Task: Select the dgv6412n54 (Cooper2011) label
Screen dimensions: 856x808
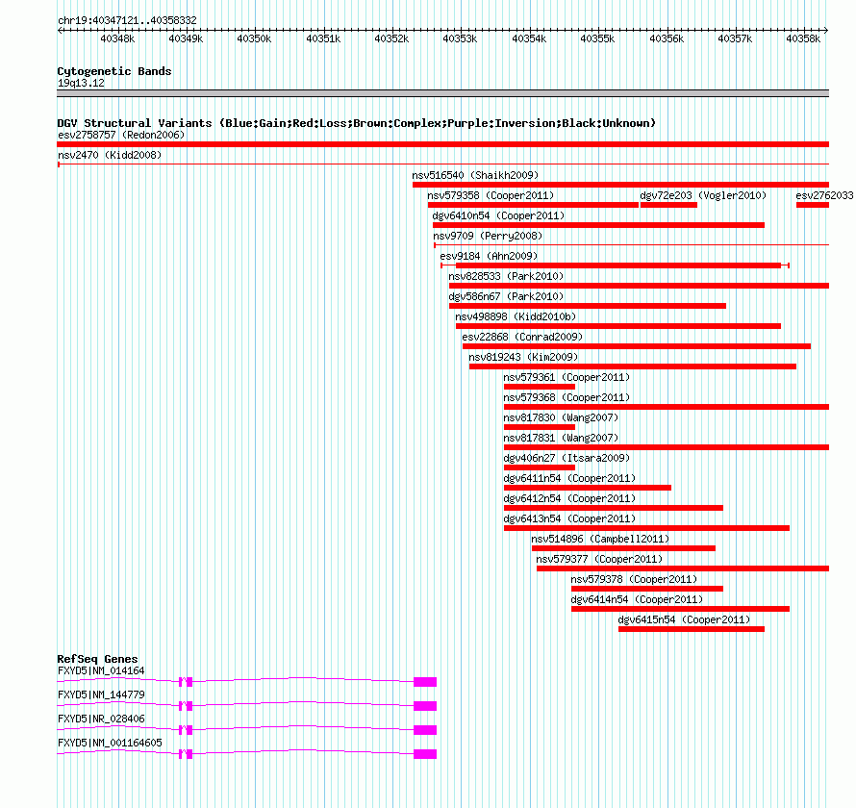Action: point(569,498)
